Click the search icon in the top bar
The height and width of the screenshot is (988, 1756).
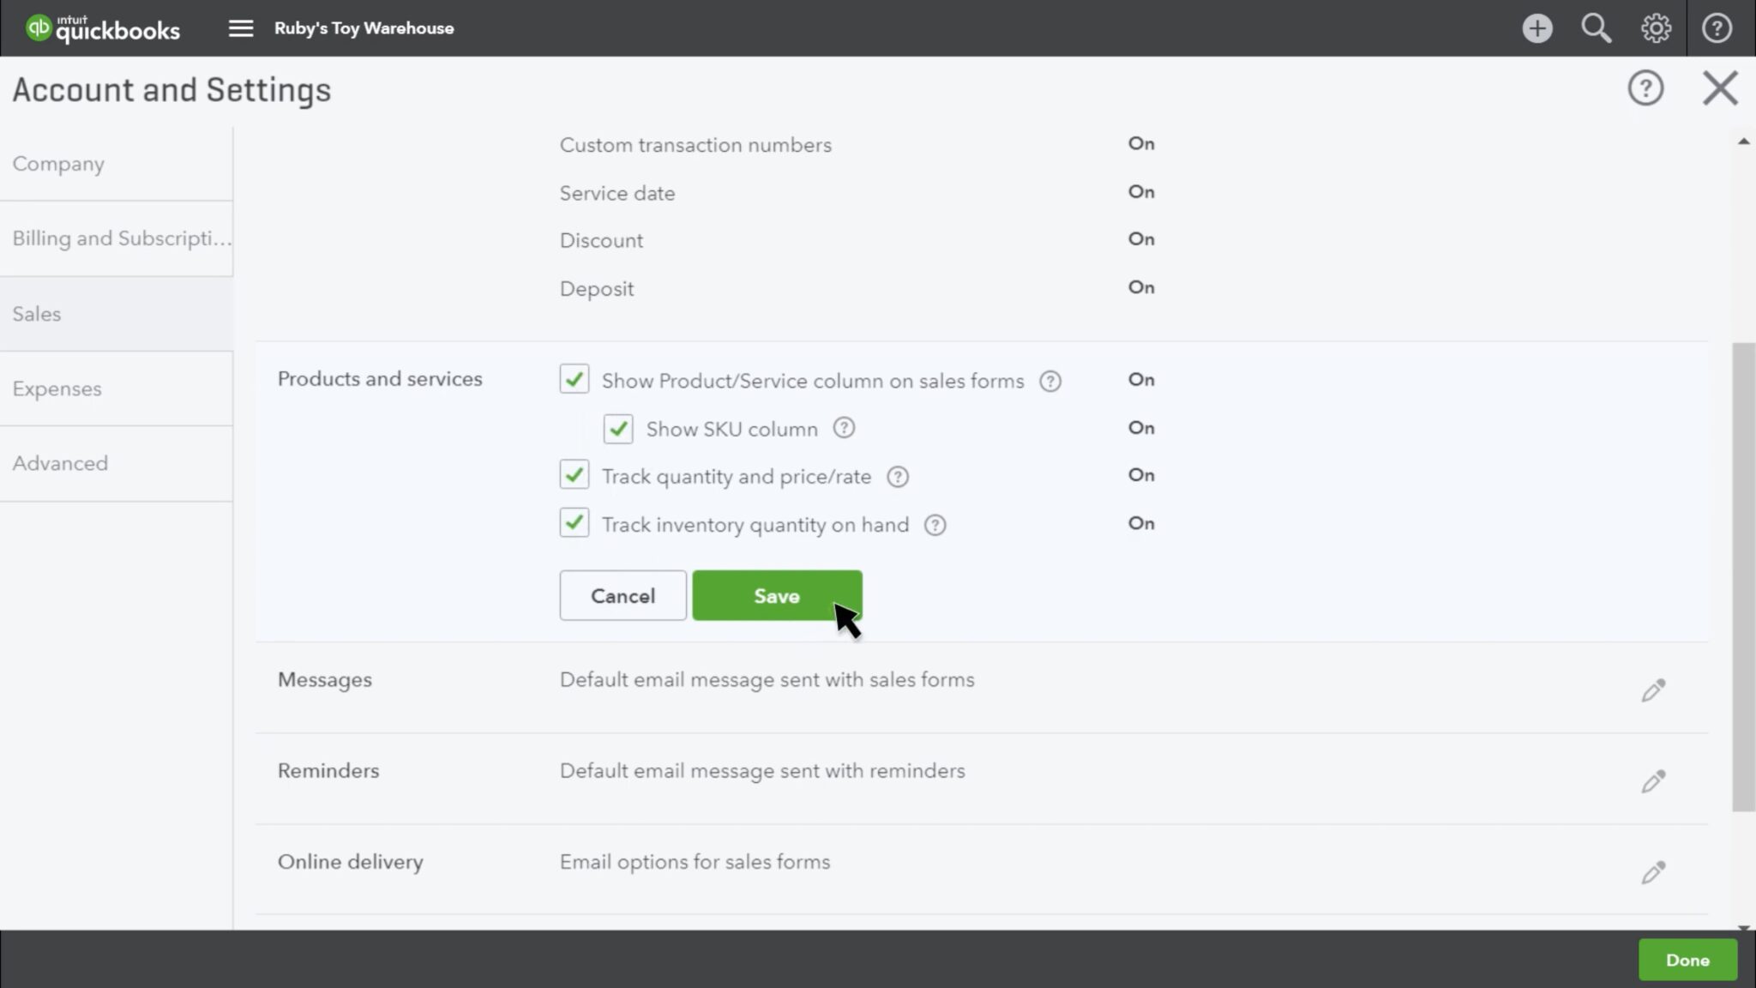tap(1596, 27)
